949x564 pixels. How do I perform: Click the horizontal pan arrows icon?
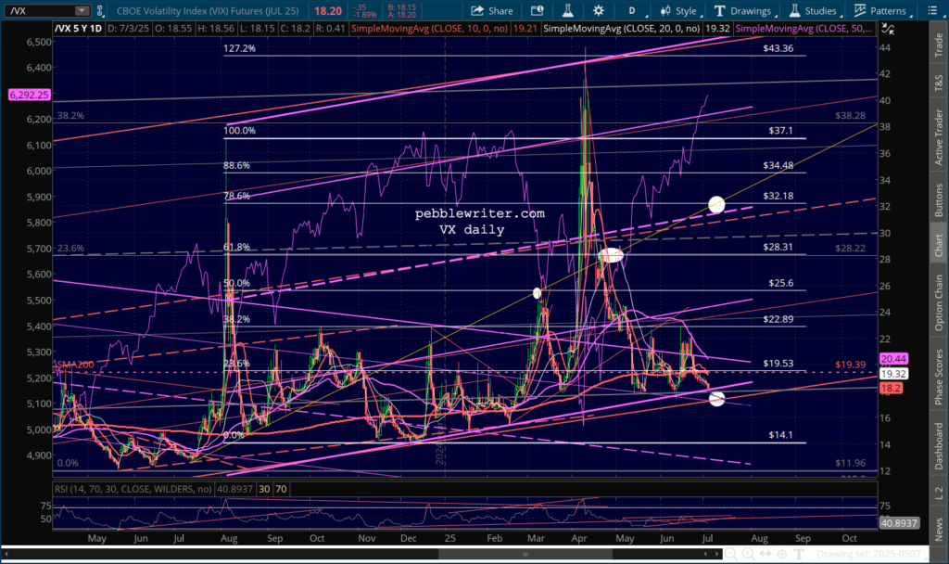pyautogui.click(x=765, y=554)
